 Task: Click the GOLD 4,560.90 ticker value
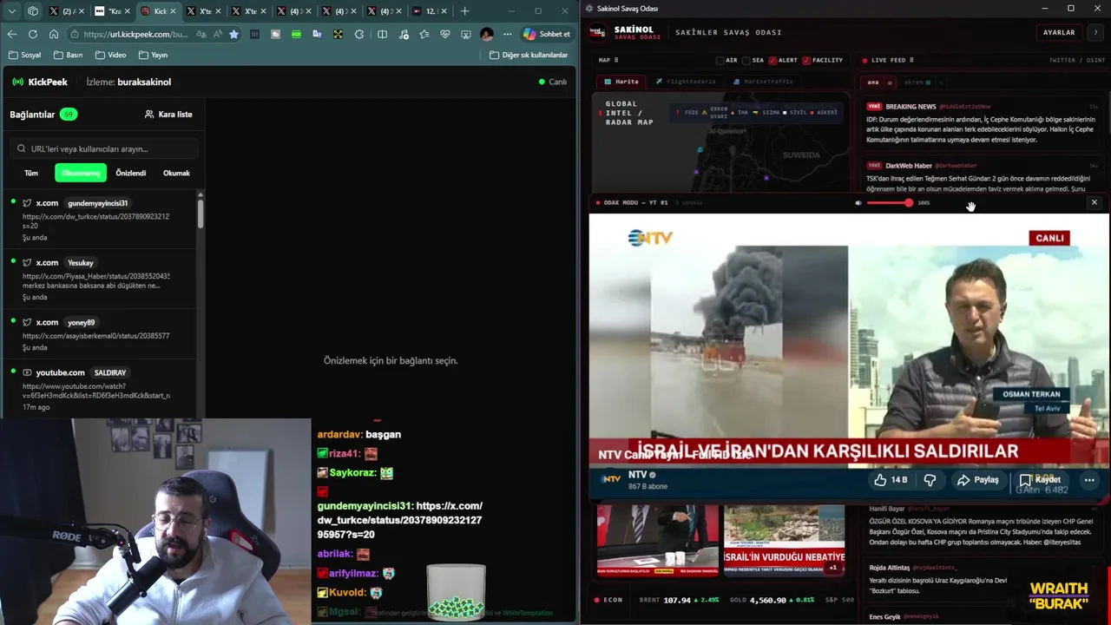pyautogui.click(x=769, y=600)
